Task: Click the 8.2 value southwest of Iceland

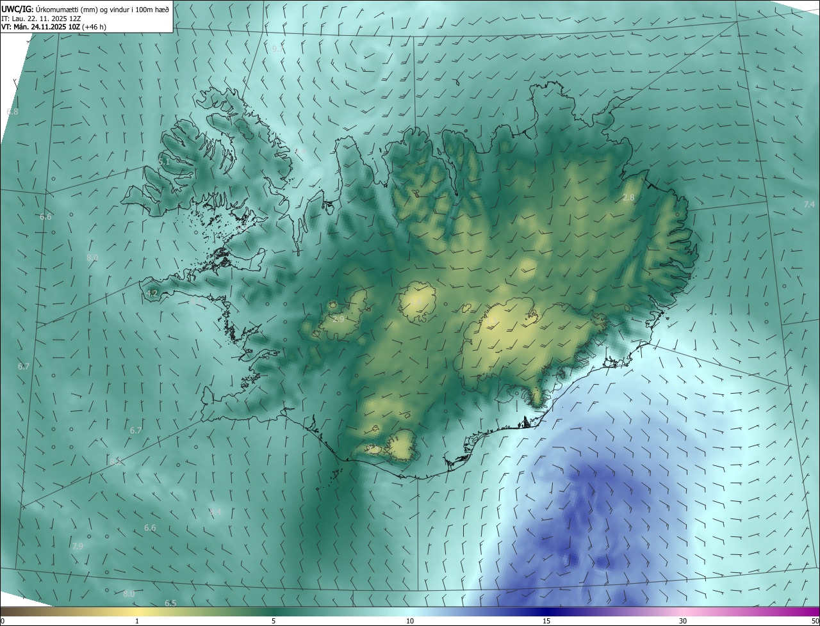Action: pyautogui.click(x=115, y=461)
